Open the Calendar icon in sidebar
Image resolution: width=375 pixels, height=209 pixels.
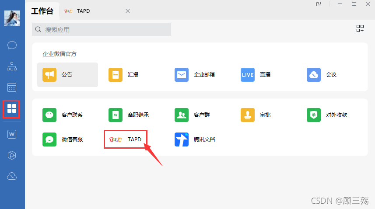pos(12,87)
